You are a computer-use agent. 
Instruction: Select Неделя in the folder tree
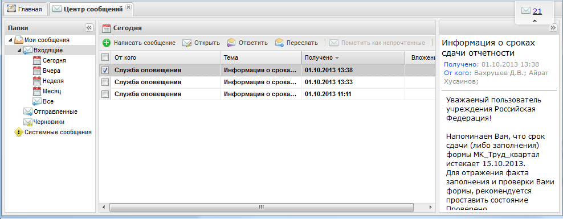point(53,81)
